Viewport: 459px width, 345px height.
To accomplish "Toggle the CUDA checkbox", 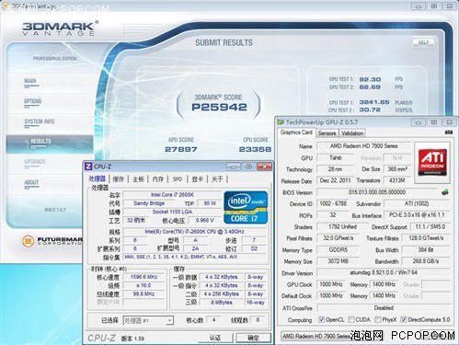I will coord(351,319).
